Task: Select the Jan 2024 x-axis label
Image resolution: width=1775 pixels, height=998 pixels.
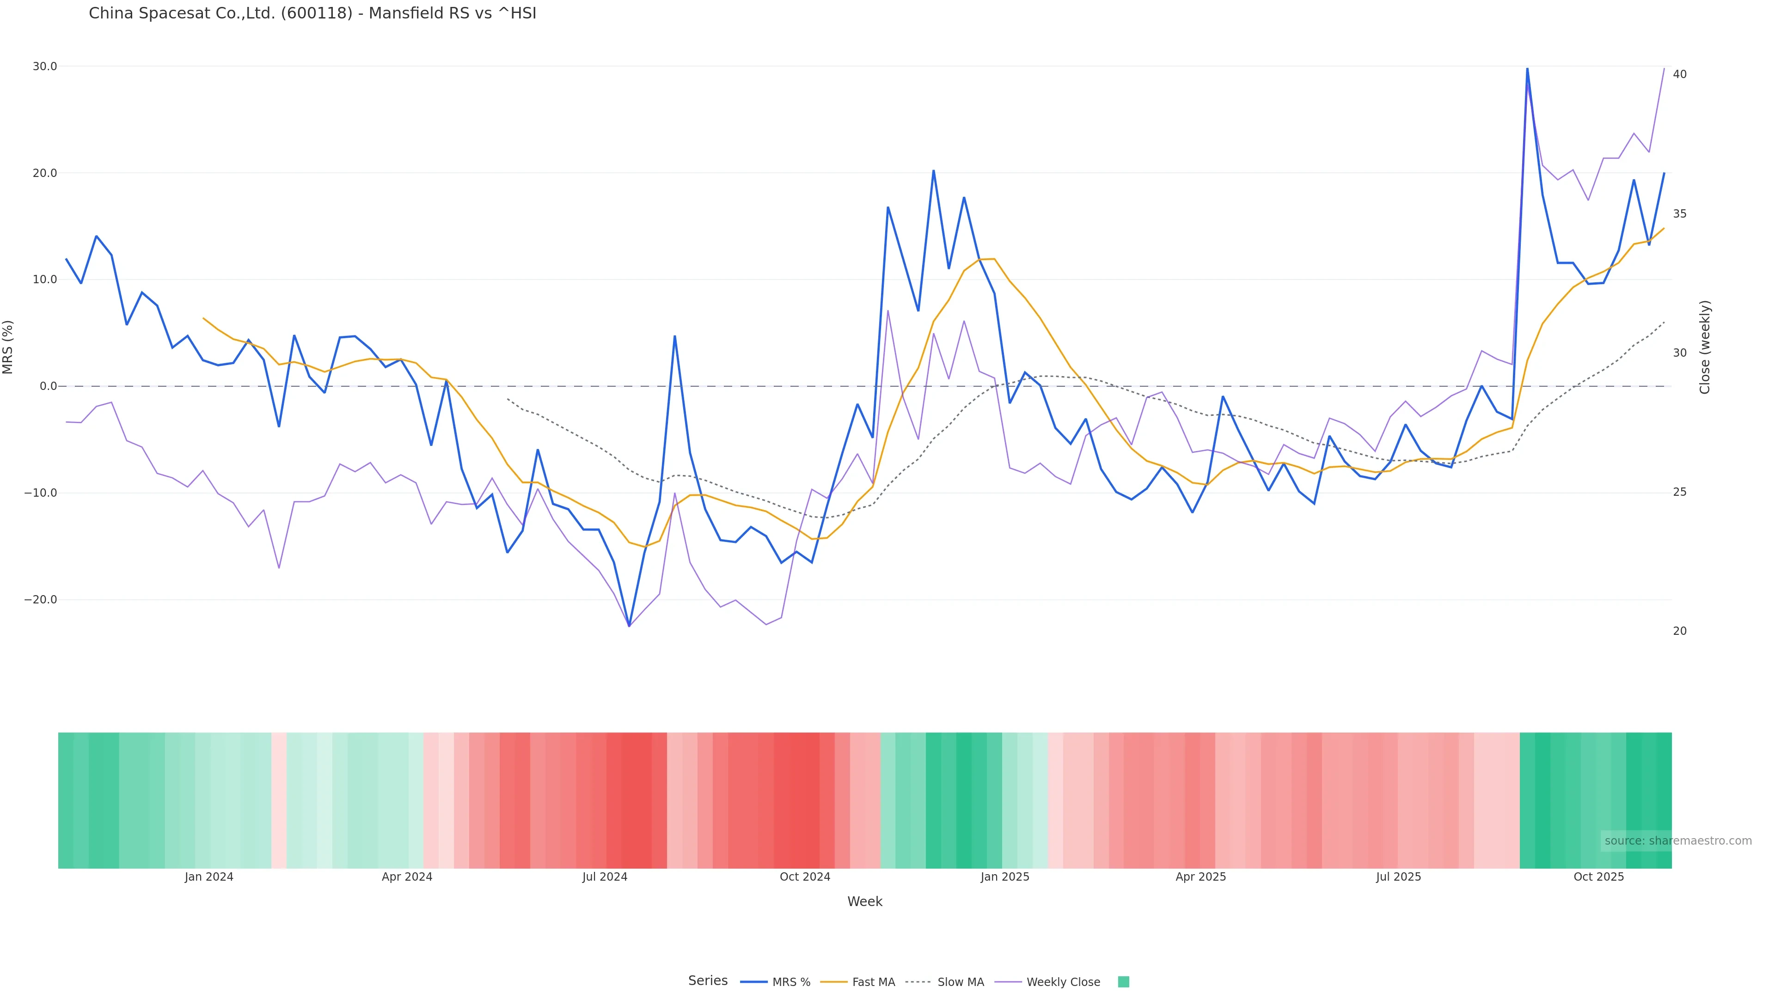Action: click(209, 877)
